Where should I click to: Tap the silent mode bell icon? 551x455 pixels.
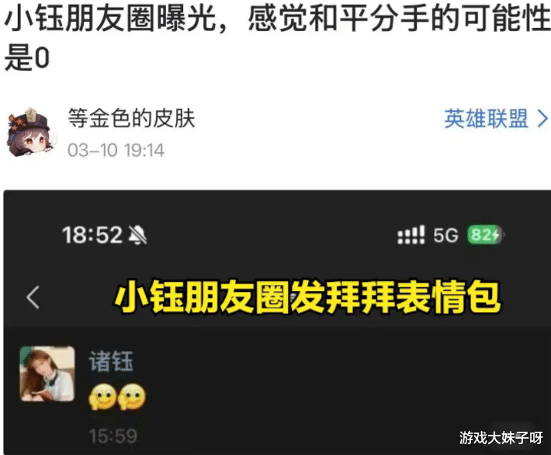click(x=138, y=235)
